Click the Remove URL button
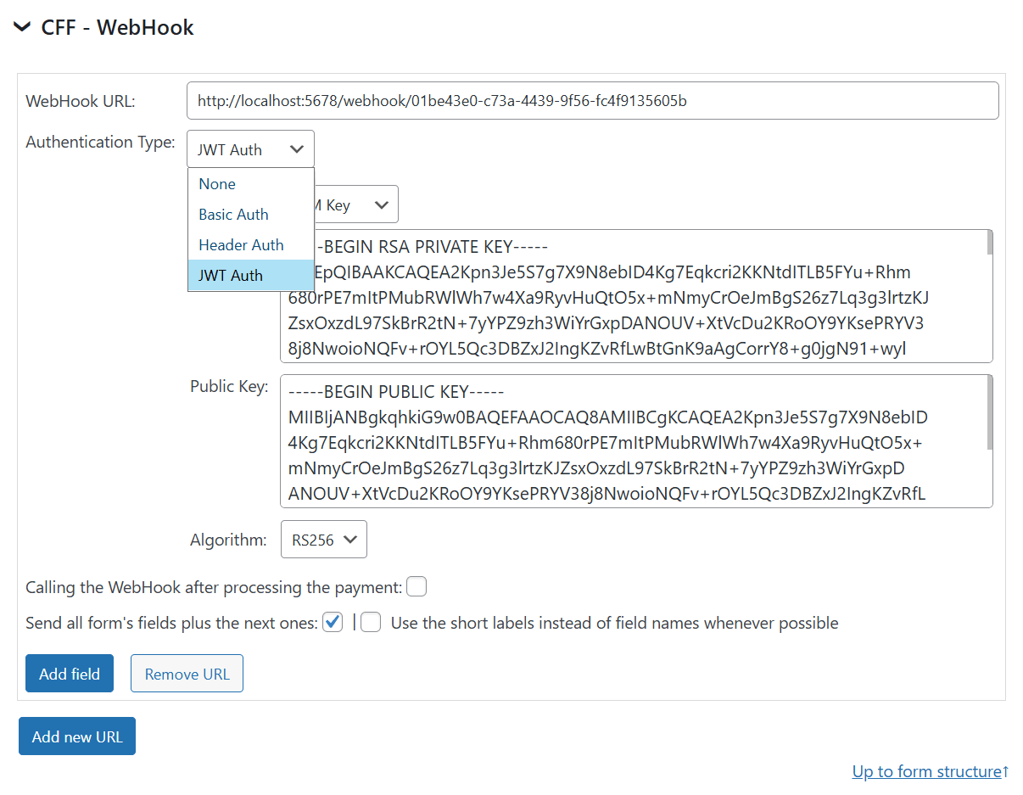Screen dimensions: 1023x795 click(187, 674)
